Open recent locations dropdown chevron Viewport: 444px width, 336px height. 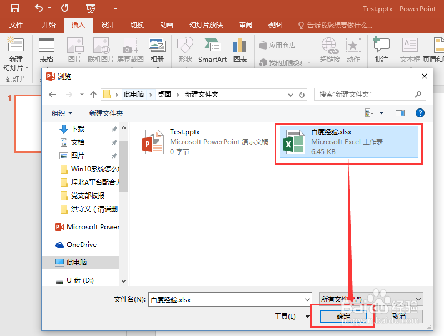pos(82,94)
